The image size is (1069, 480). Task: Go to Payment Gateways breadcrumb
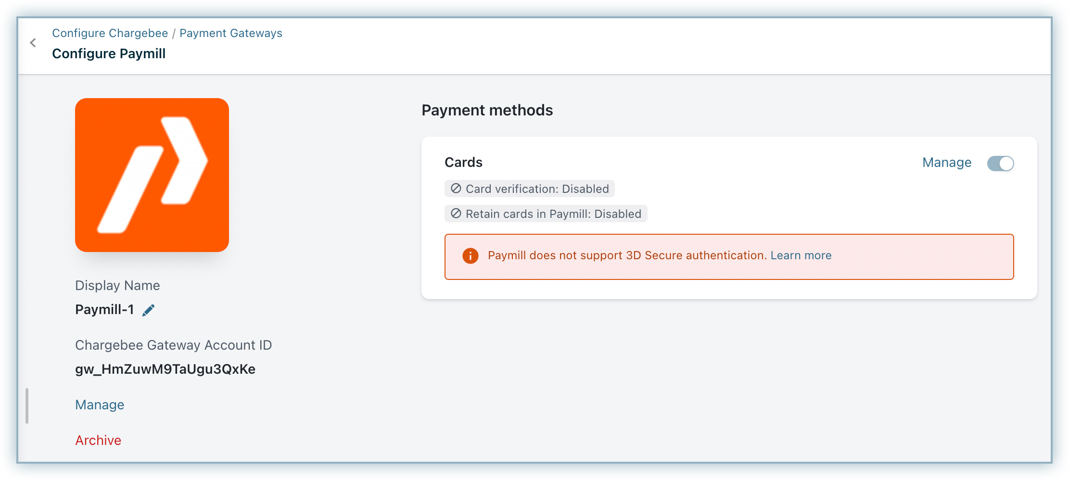(x=231, y=33)
